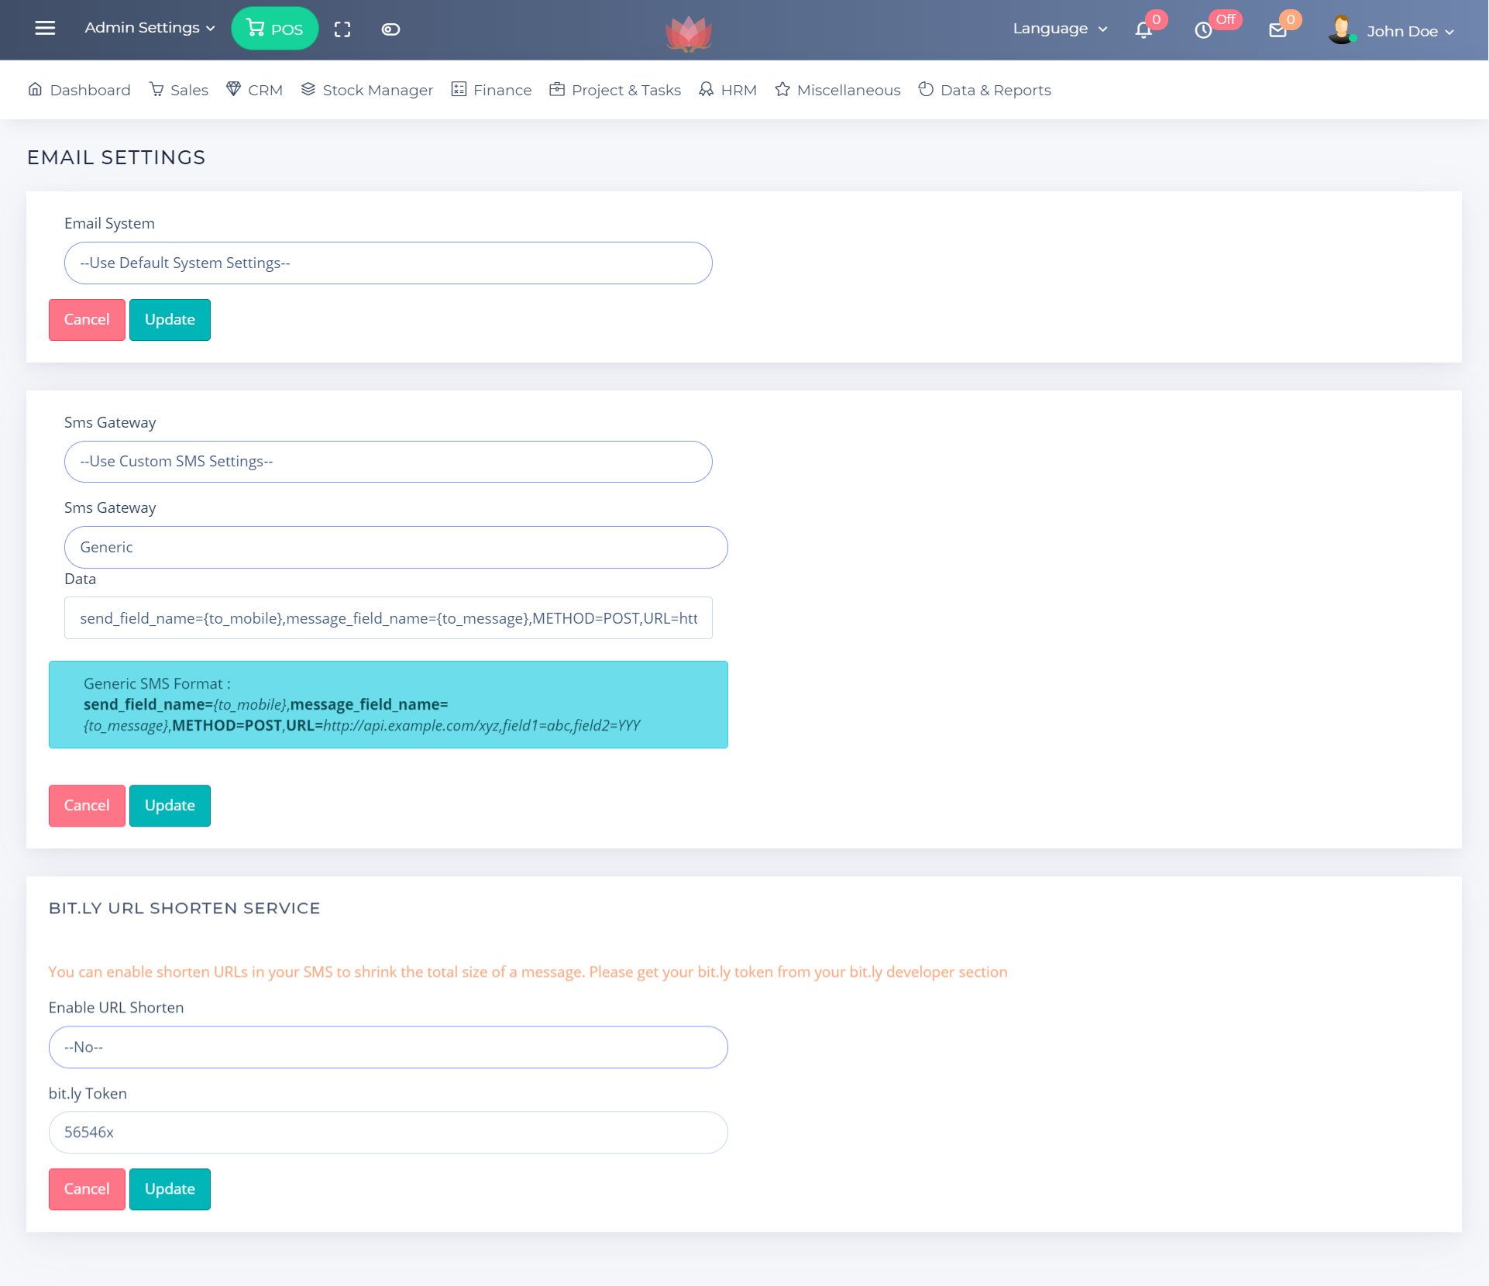Click the lotus logo in header

point(688,33)
